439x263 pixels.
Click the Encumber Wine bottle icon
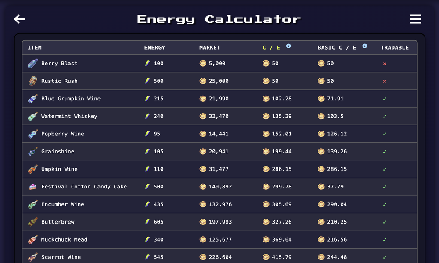click(33, 204)
